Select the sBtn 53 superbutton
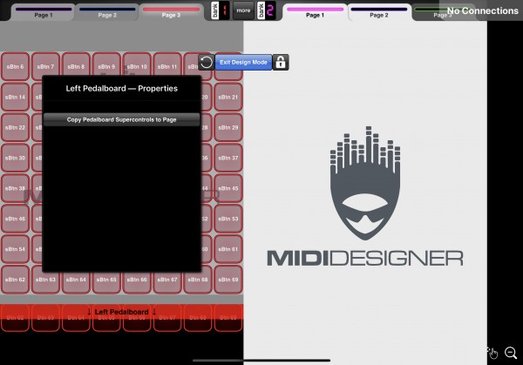 [x=228, y=219]
